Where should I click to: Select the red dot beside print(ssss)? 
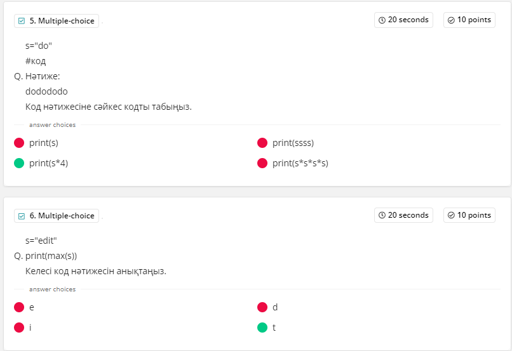coord(262,143)
